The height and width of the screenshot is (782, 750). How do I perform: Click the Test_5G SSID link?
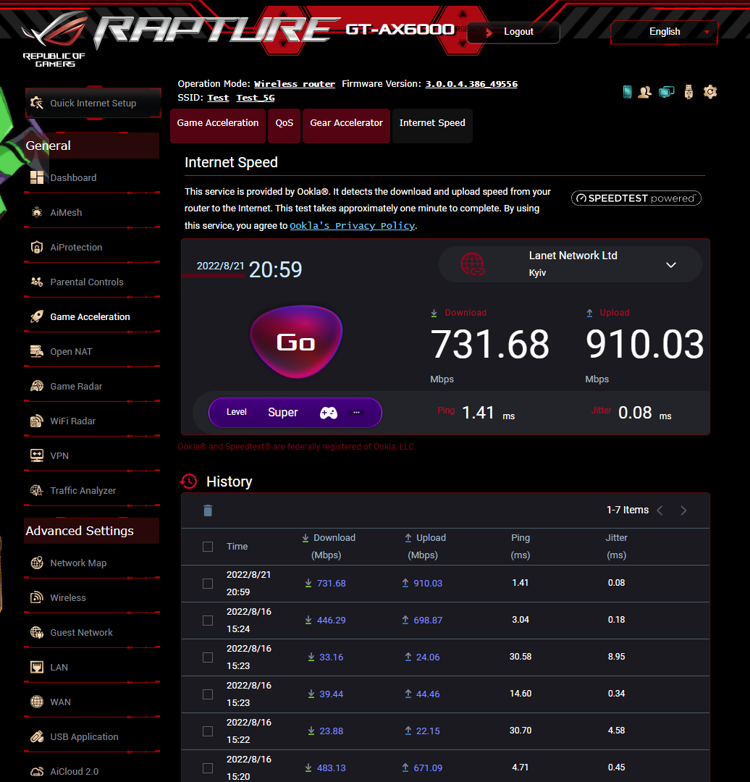click(x=256, y=98)
